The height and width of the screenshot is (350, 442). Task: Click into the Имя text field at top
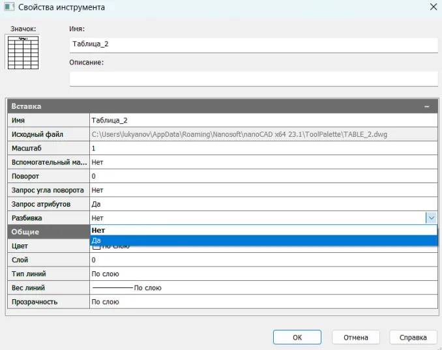253,45
